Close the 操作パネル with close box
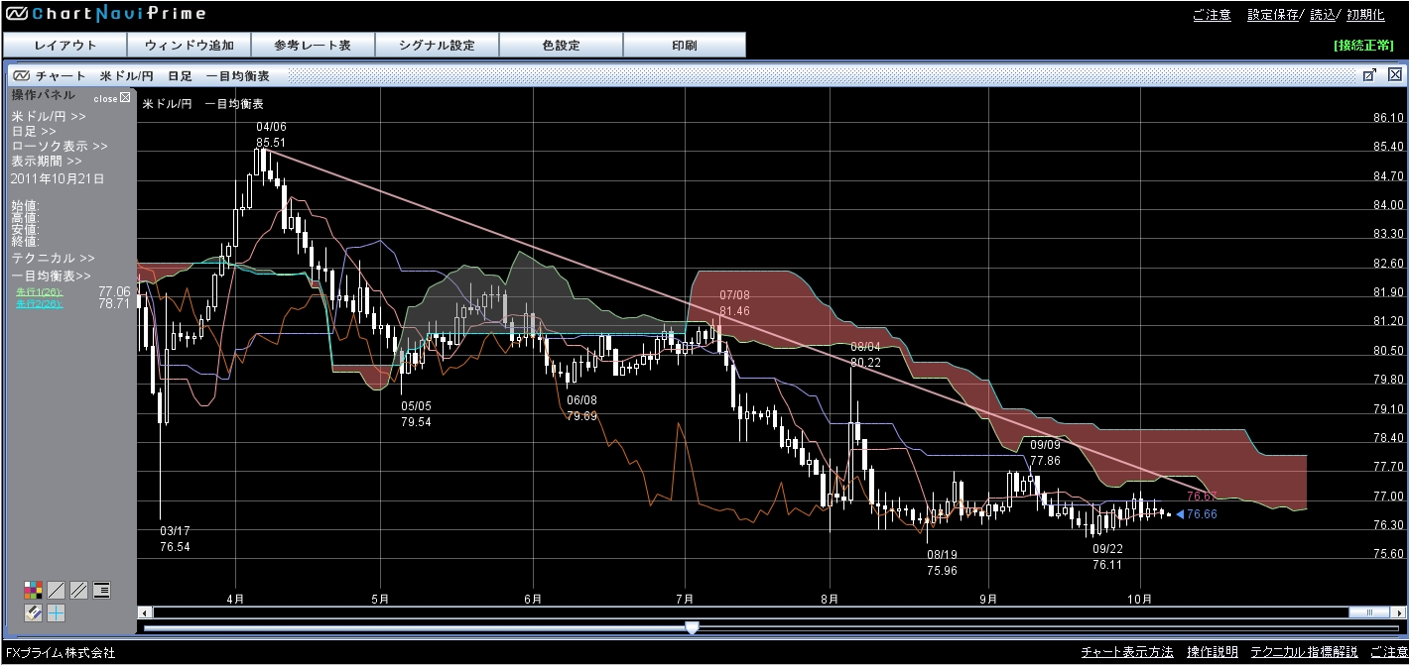 coord(124,97)
